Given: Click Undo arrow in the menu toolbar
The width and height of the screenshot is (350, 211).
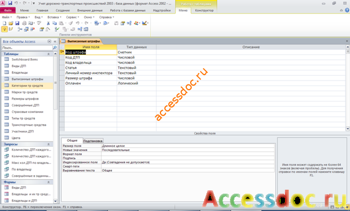Looking at the screenshot, I should pyautogui.click(x=77, y=23).
